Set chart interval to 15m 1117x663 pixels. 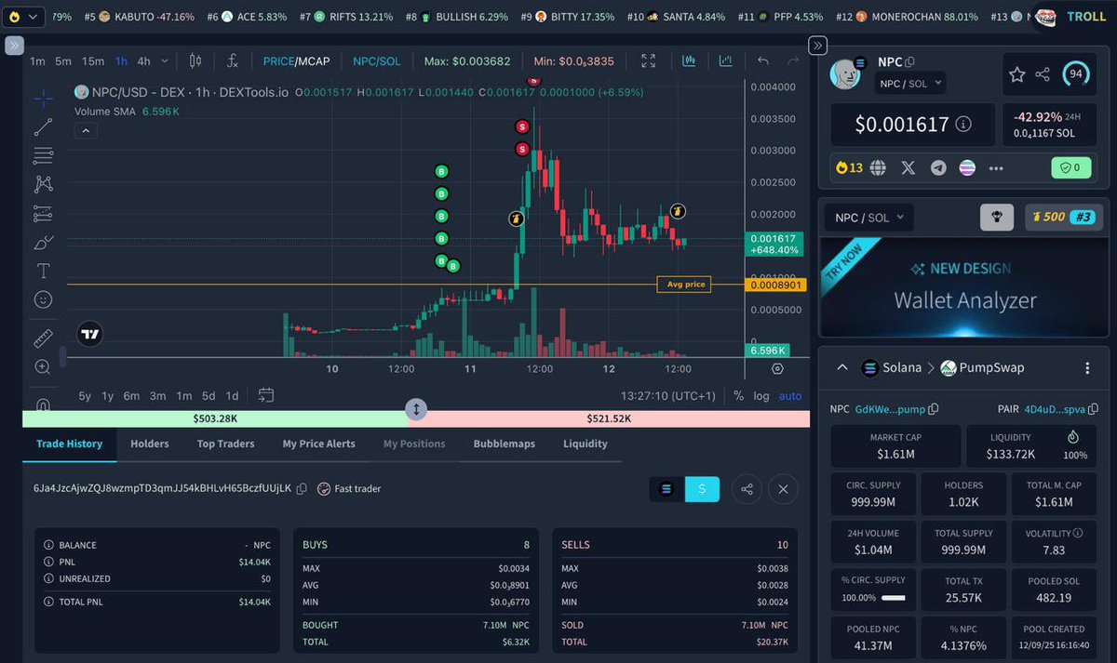[x=93, y=61]
